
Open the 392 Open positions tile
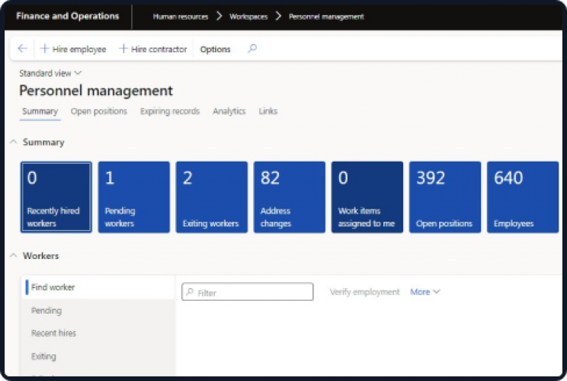(445, 197)
